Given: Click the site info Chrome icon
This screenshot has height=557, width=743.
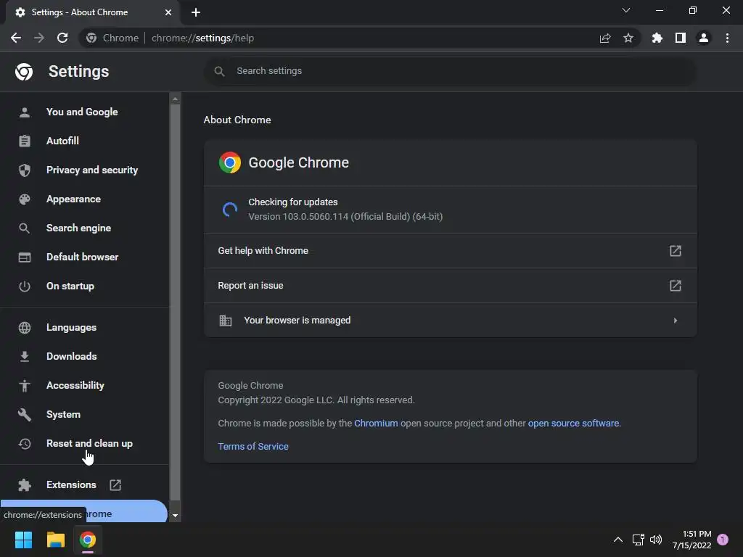Looking at the screenshot, I should click(x=91, y=38).
